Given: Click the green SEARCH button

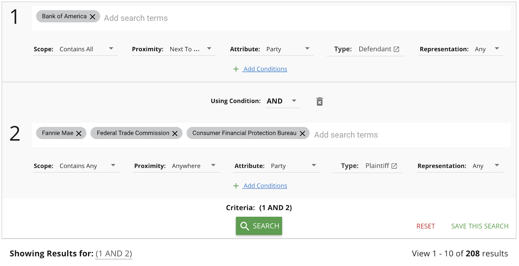Looking at the screenshot, I should tap(259, 226).
